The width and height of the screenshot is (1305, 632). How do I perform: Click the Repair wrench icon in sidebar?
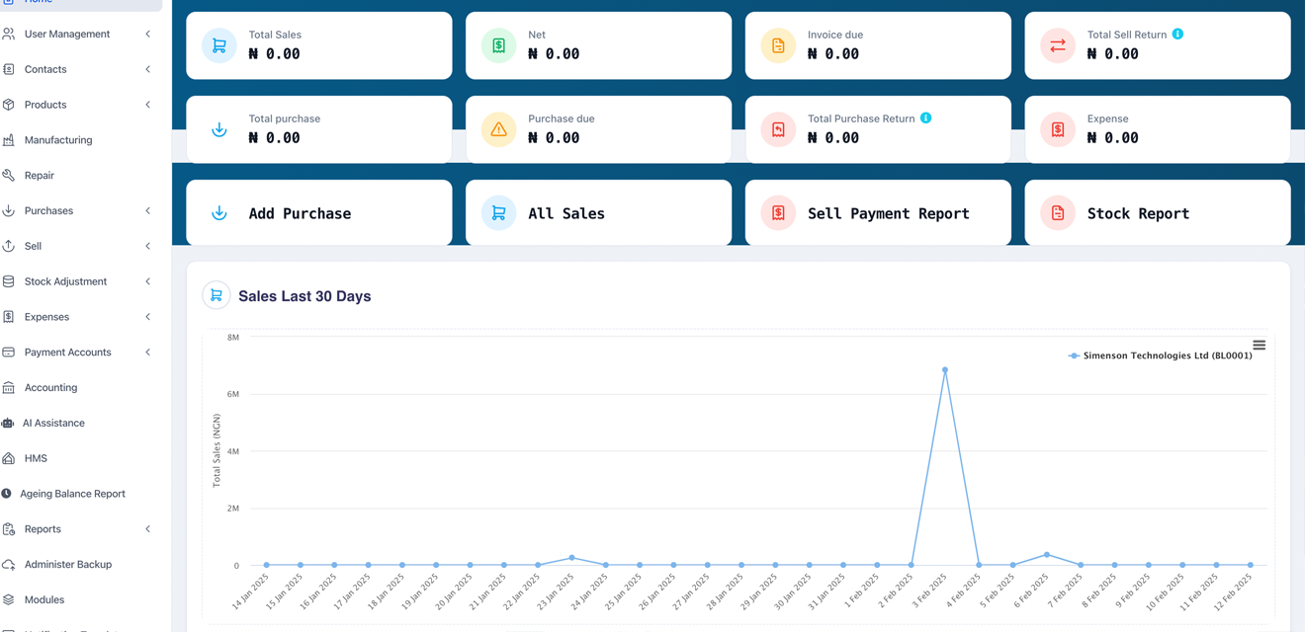coord(9,175)
